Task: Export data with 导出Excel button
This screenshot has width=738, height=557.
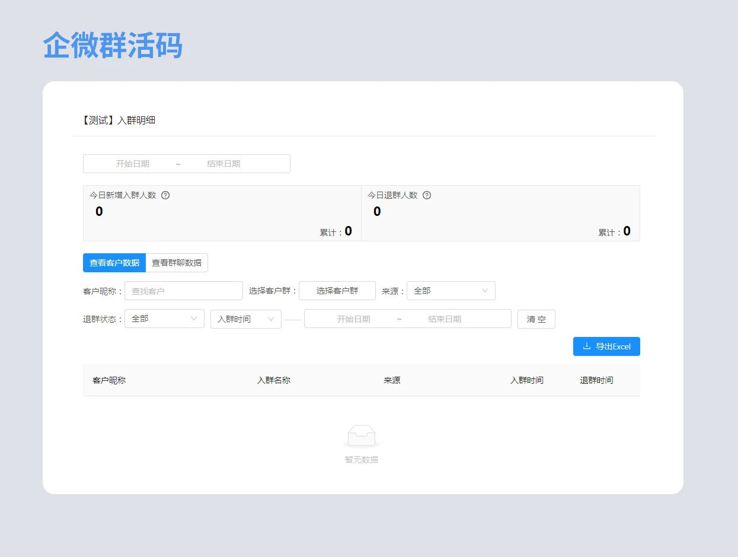Action: 606,346
